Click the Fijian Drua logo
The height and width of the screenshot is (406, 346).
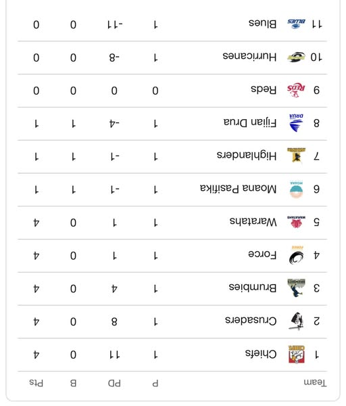[x=297, y=123]
